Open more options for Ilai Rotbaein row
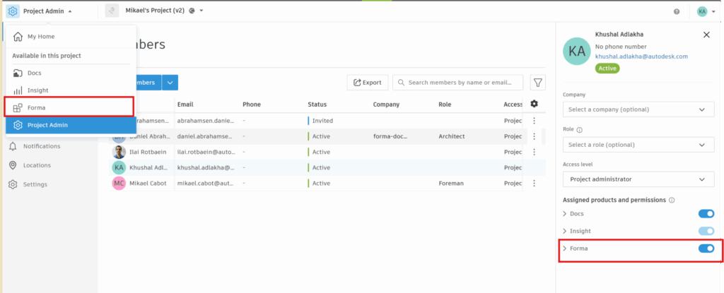The image size is (724, 293). coord(535,152)
